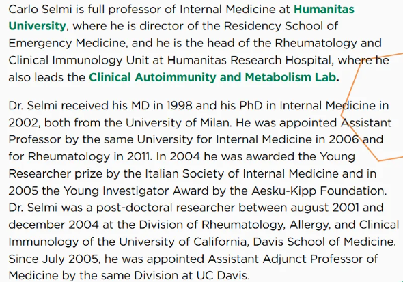Image resolution: width=403 pixels, height=282 pixels.
Task: Click the name 'Carlo Selmi' in first paragraph
Action: pyautogui.click(x=40, y=10)
